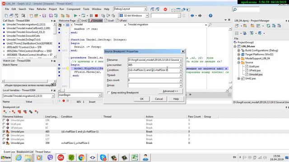
Task: Open Chrome from the taskbar
Action: [x=81, y=157]
